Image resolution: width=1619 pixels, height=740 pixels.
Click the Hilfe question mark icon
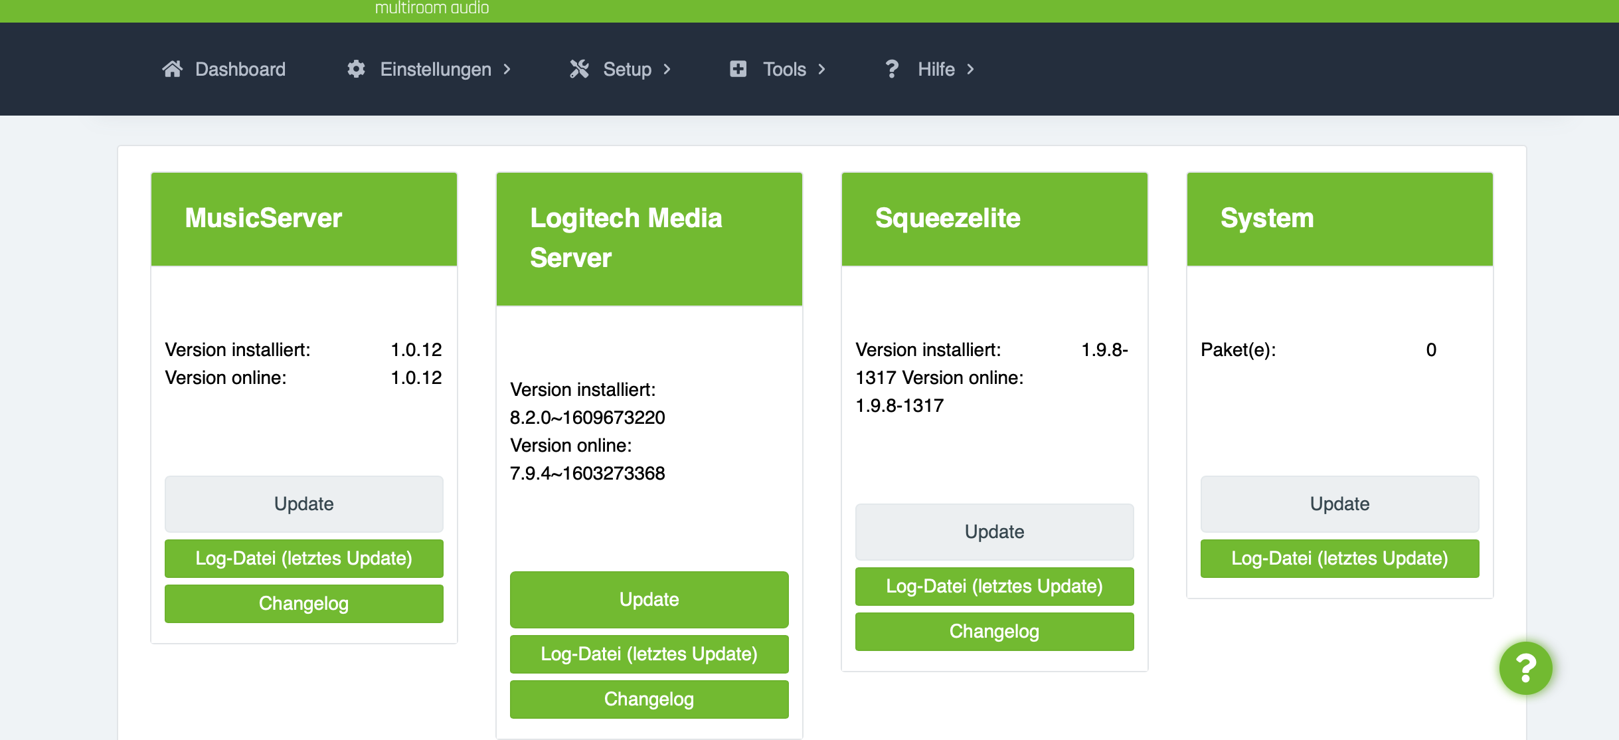[x=892, y=69]
